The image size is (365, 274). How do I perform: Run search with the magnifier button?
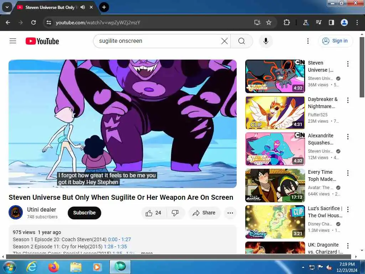pos(242,41)
